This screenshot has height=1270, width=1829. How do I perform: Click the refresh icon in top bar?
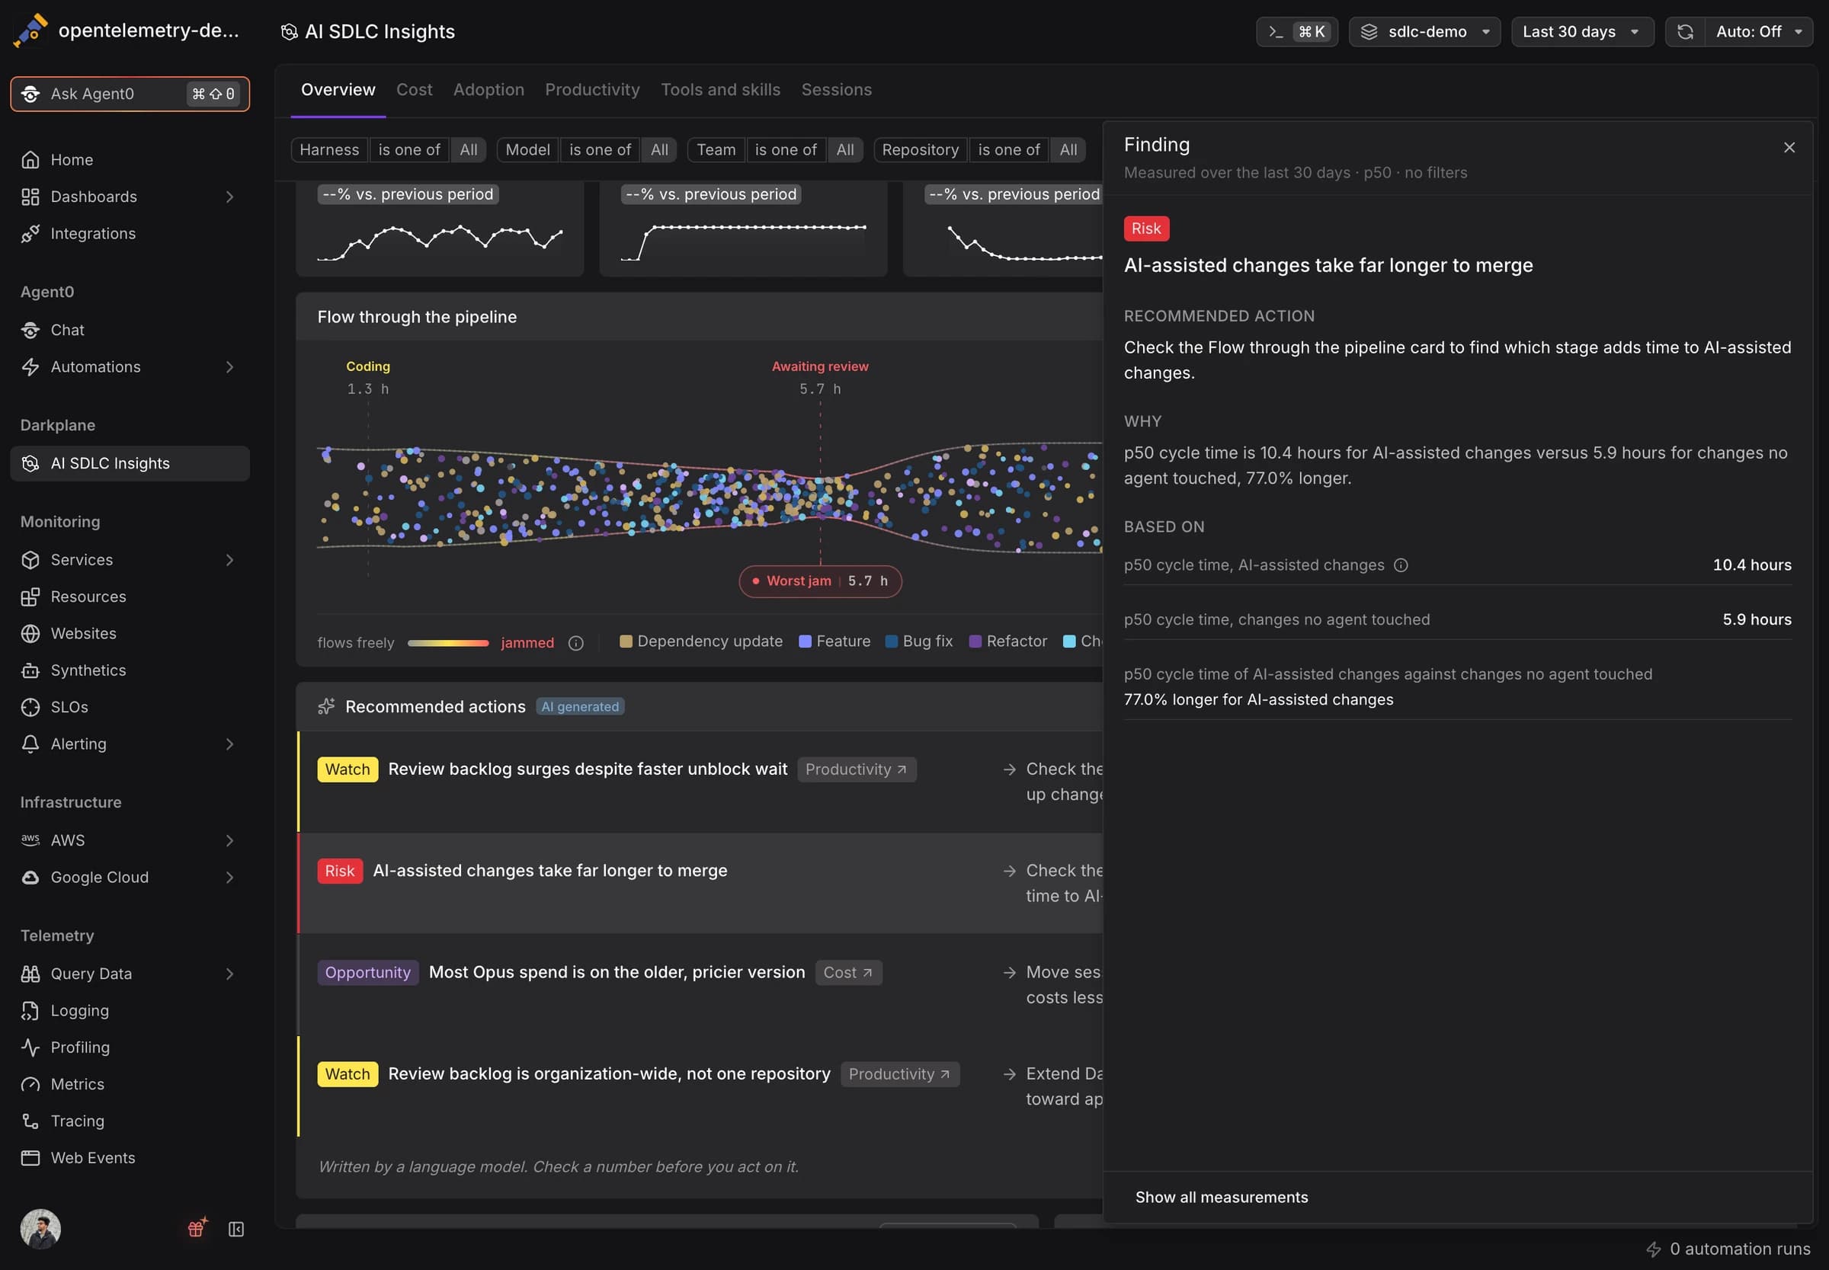1685,32
